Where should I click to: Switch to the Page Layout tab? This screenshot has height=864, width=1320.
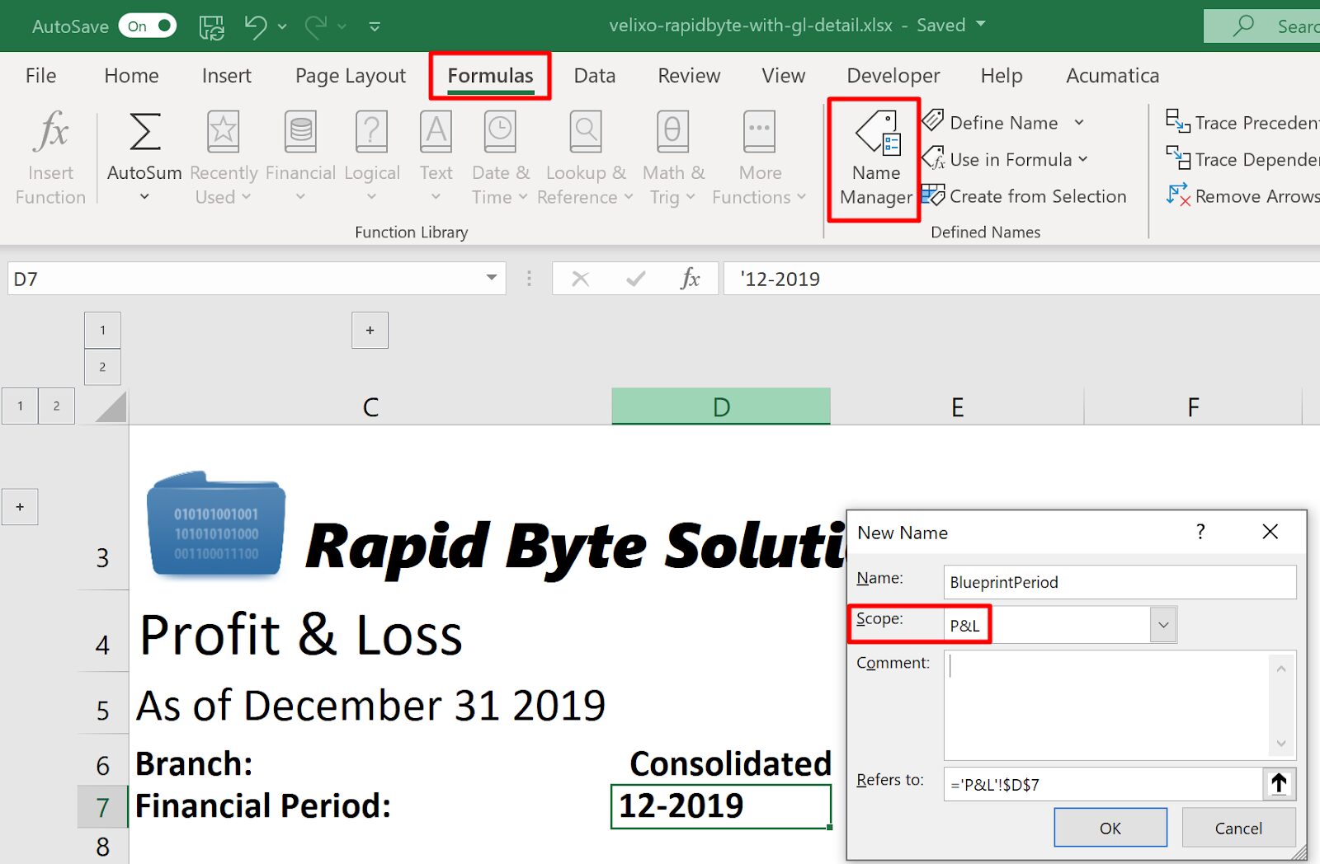click(x=351, y=76)
